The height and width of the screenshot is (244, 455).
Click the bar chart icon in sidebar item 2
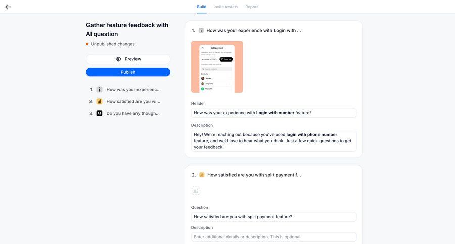coord(99,101)
